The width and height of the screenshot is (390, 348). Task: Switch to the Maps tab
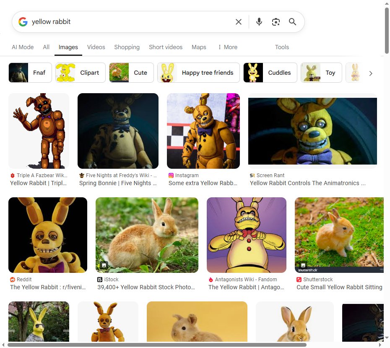(199, 47)
